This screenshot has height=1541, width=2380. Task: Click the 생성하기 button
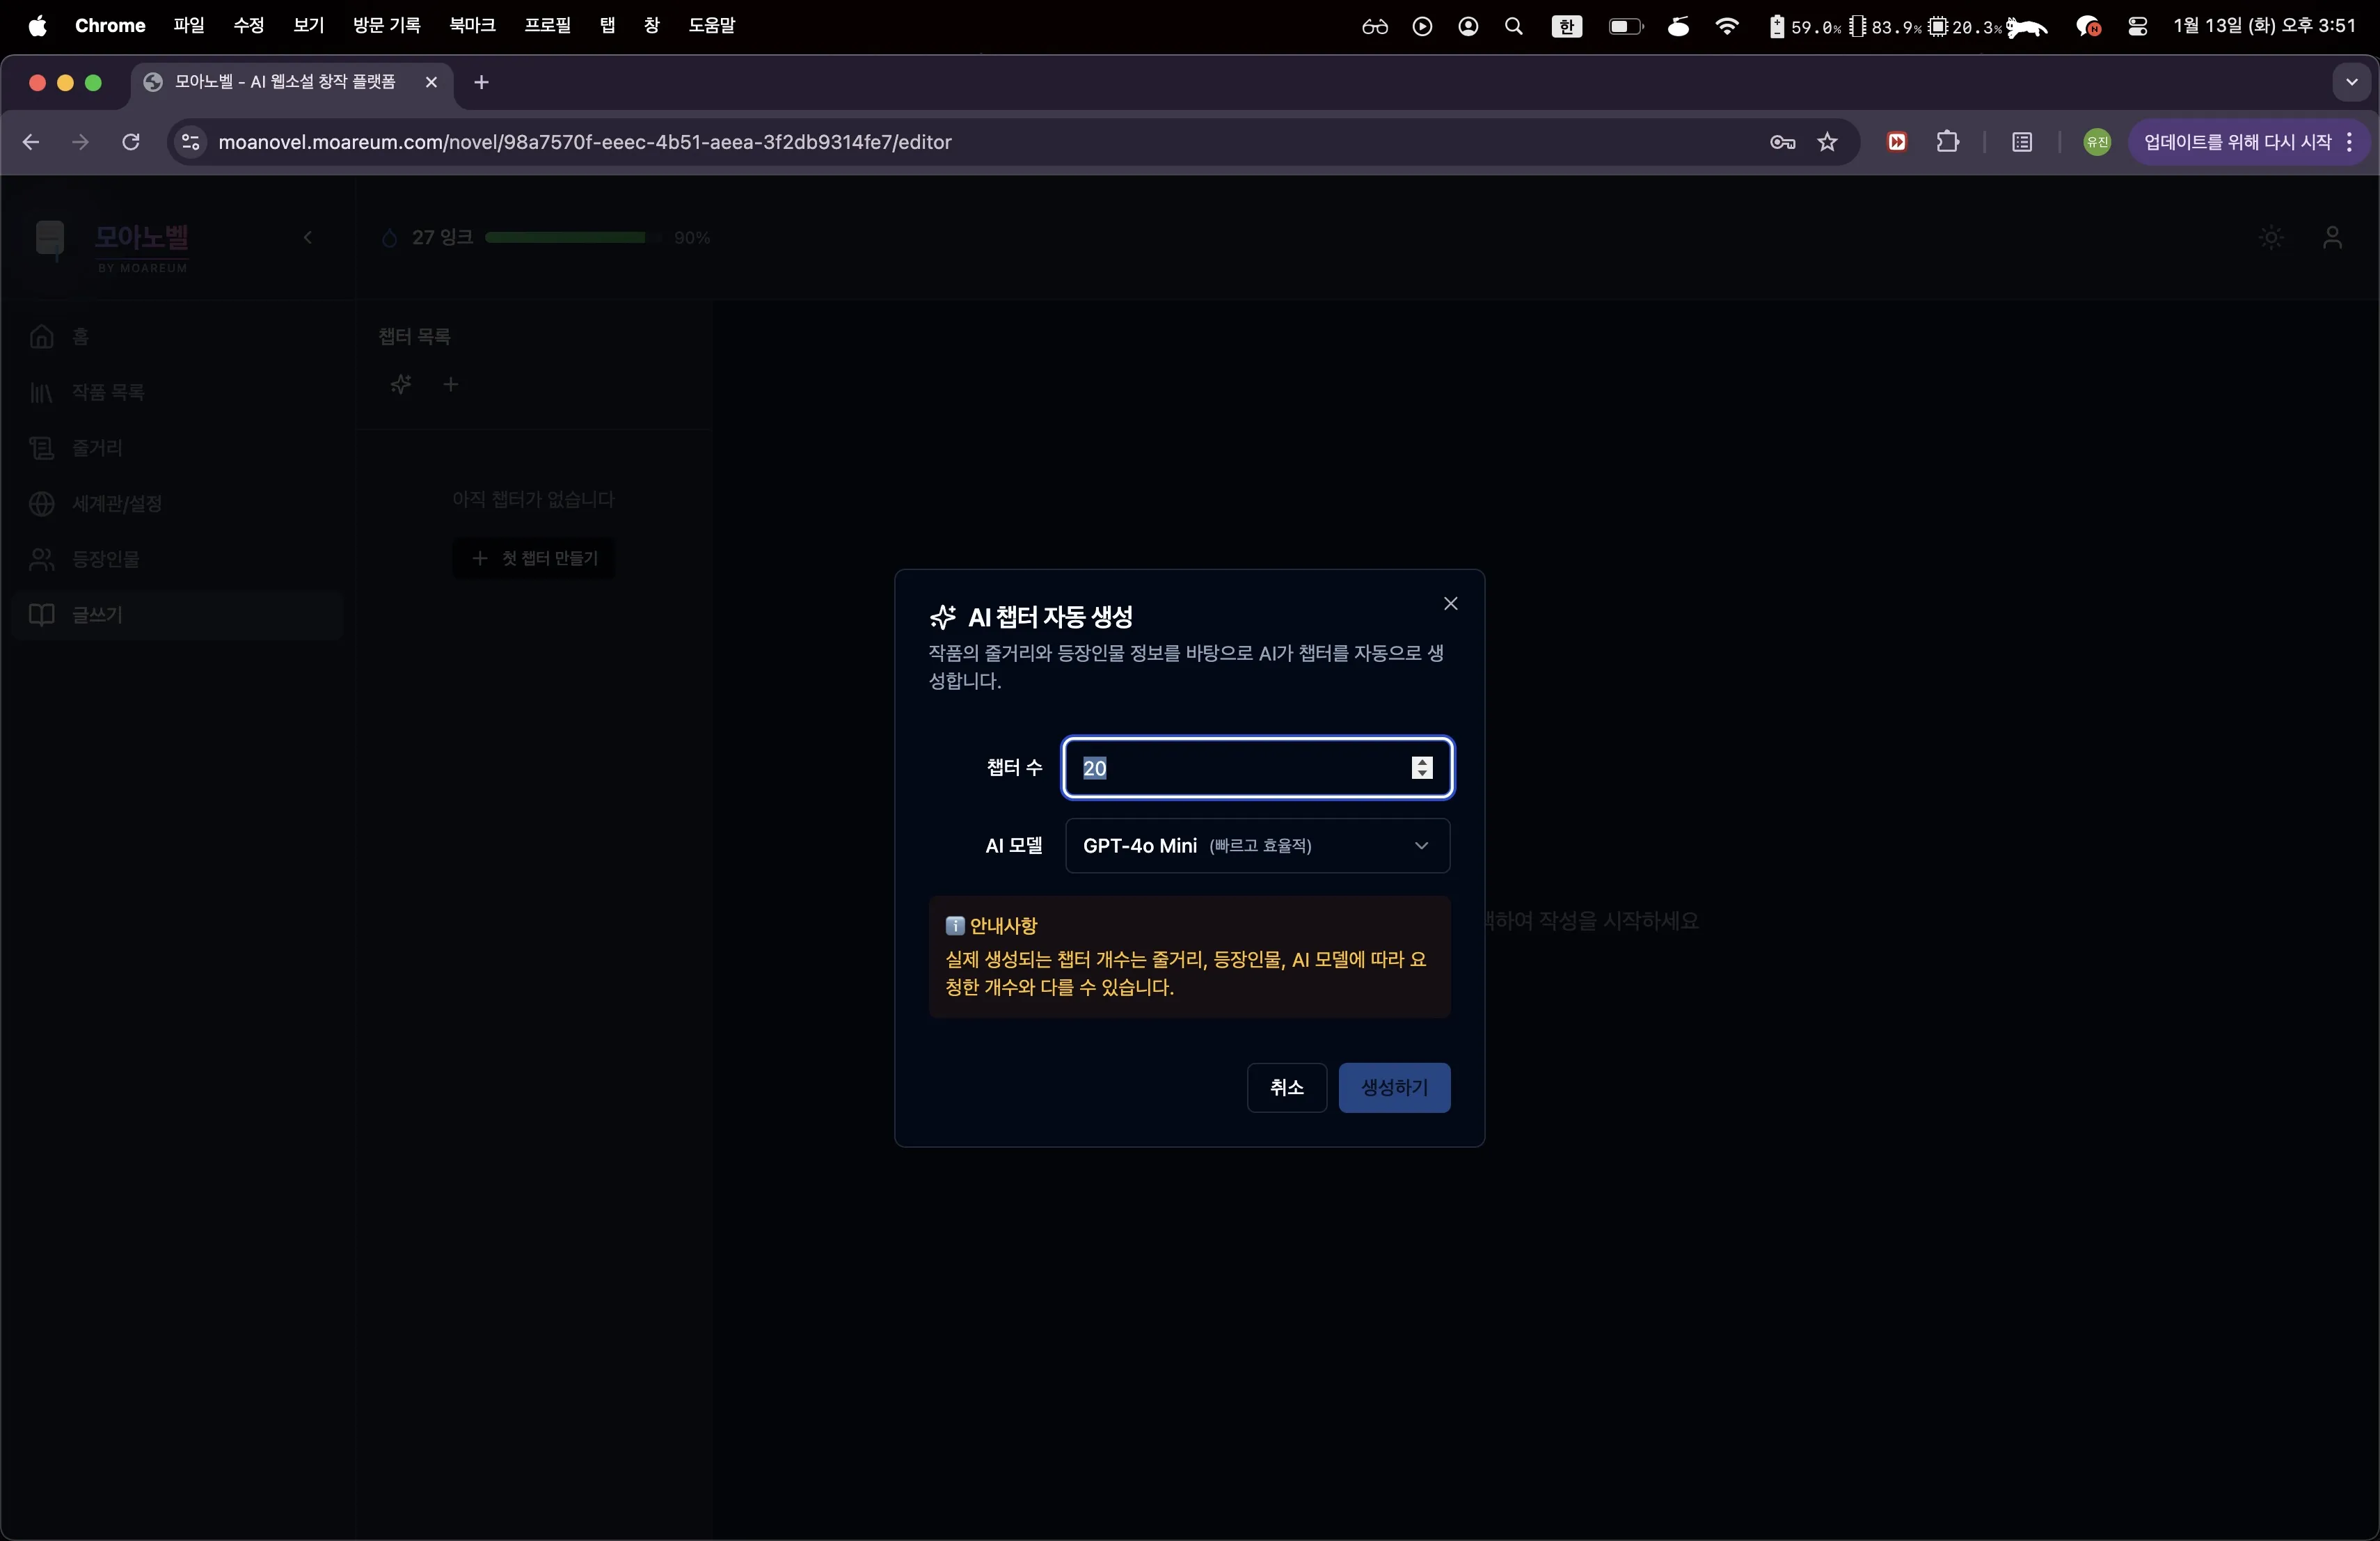tap(1394, 1087)
